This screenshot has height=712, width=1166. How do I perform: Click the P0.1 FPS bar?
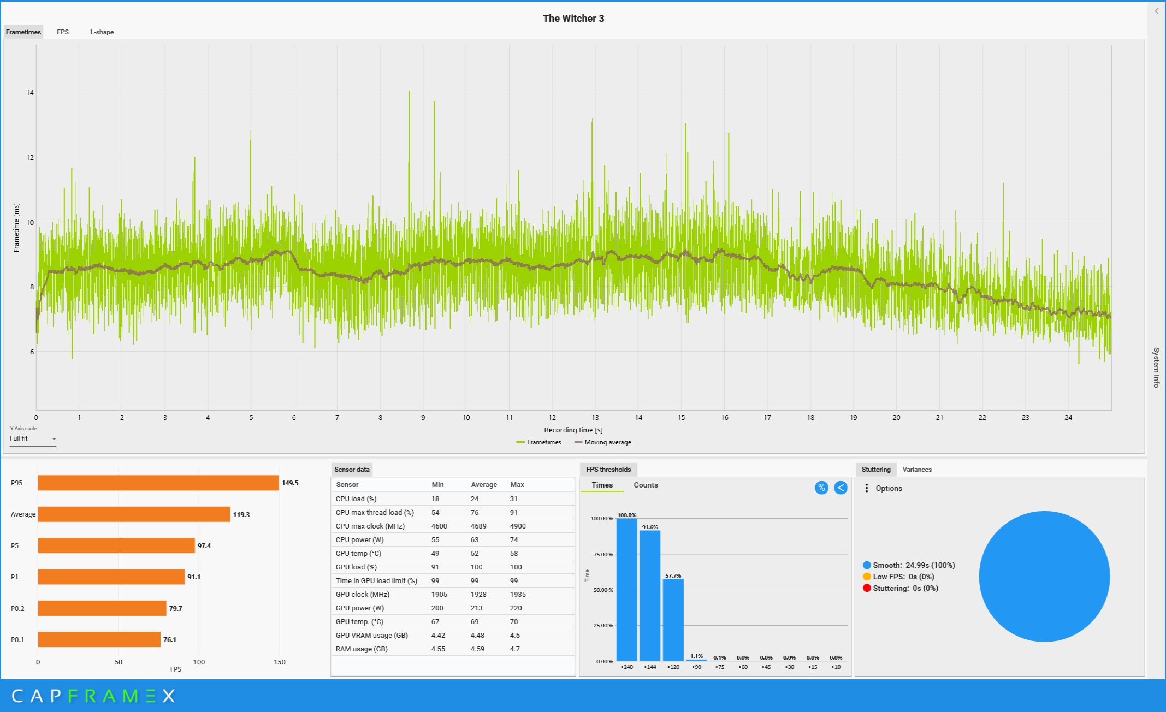pos(99,639)
